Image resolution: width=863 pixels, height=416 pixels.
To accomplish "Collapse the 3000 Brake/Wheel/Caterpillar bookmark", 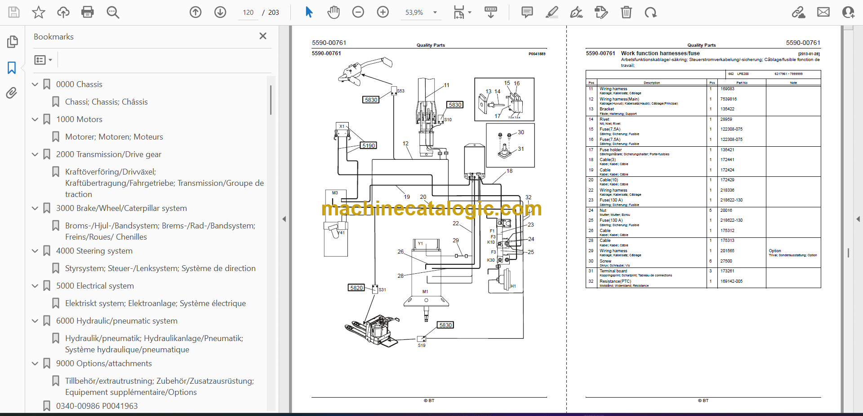I will [x=35, y=208].
